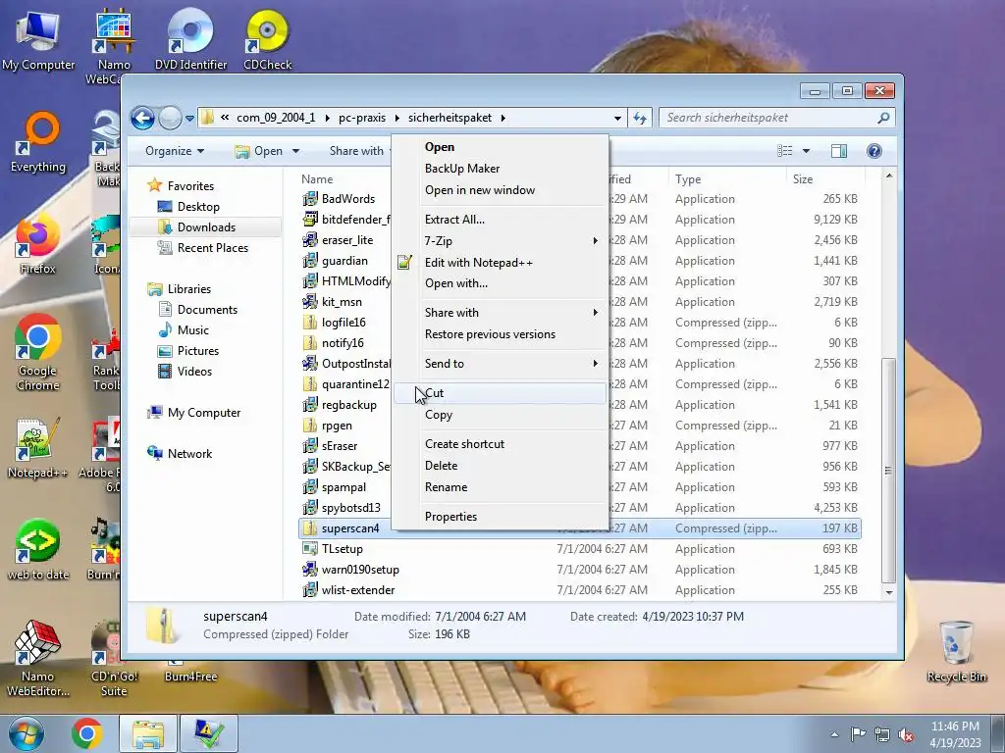Viewport: 1005px width, 753px height.
Task: Open Downloads in Favorites sidebar
Action: point(206,227)
